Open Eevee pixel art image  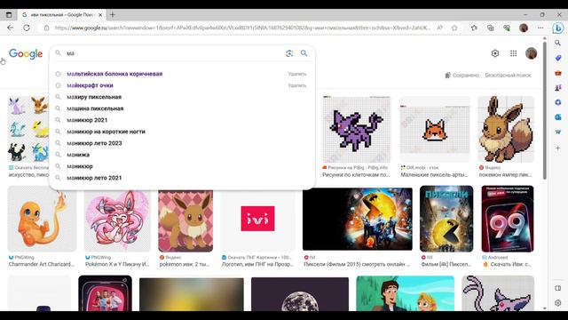point(506,129)
